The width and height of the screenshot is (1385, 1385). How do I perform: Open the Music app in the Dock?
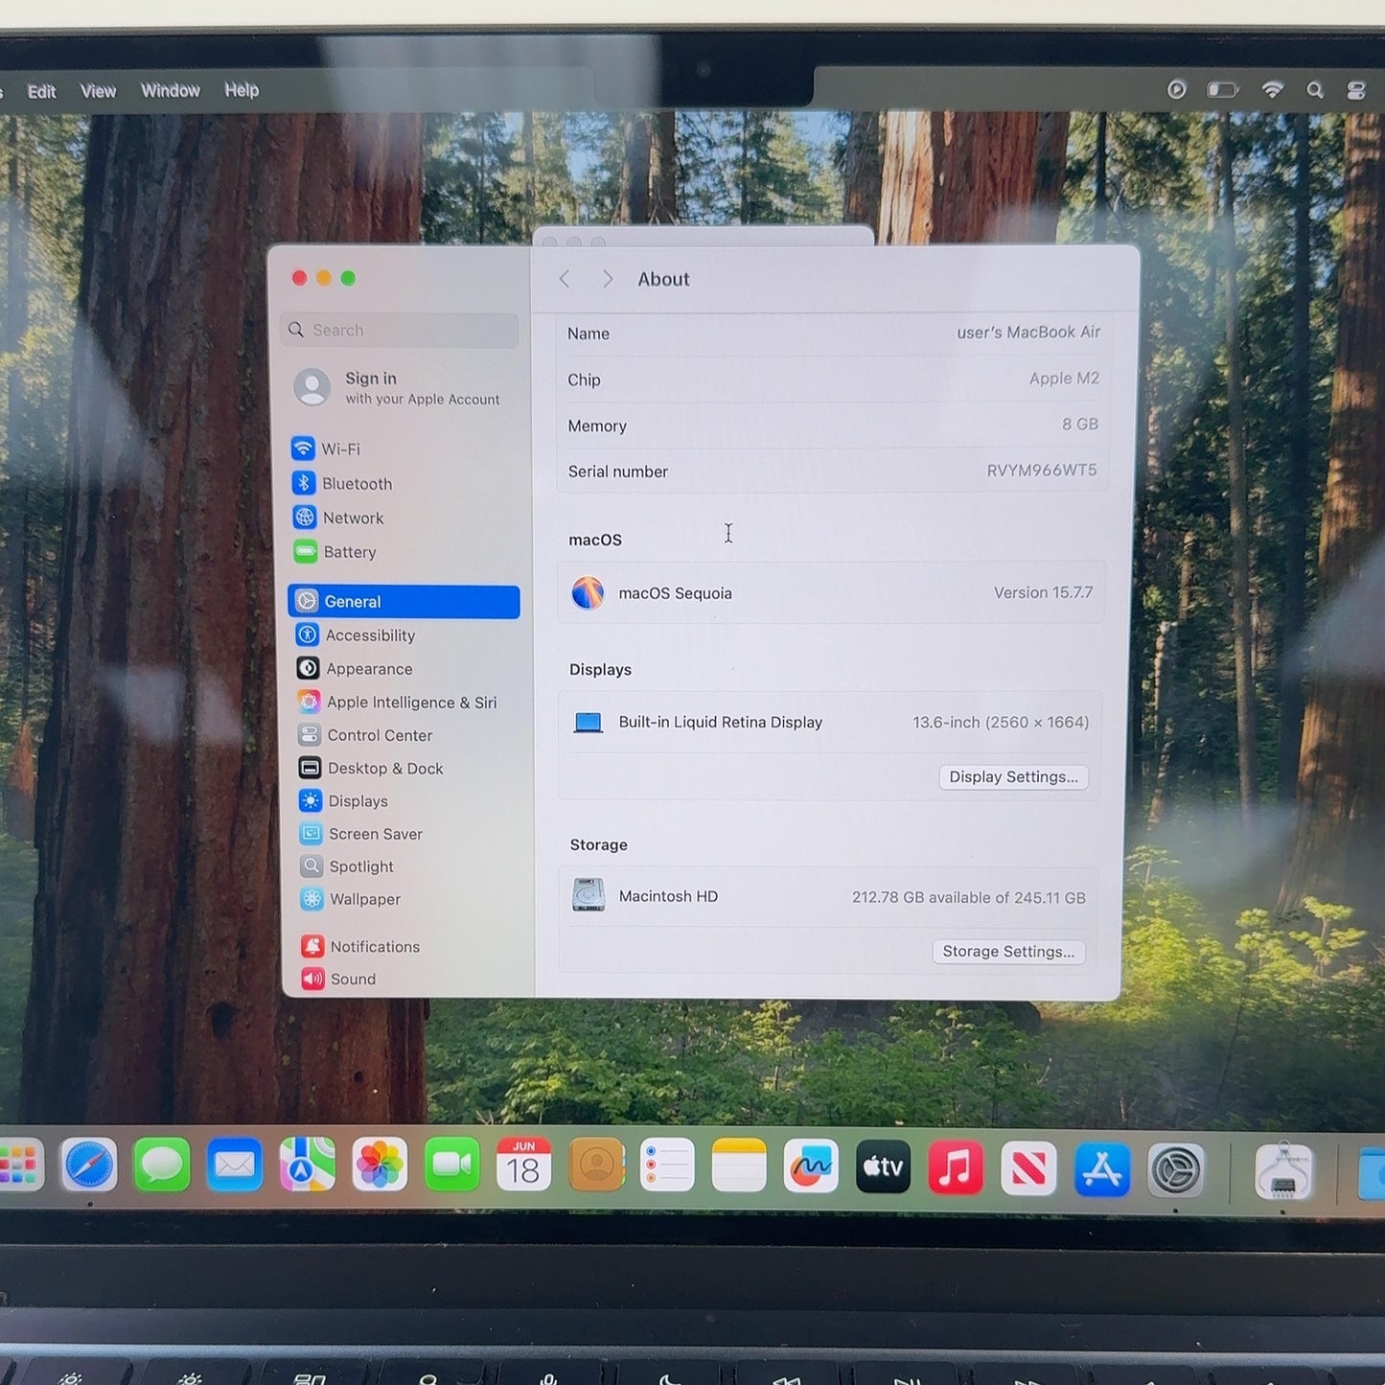(956, 1167)
